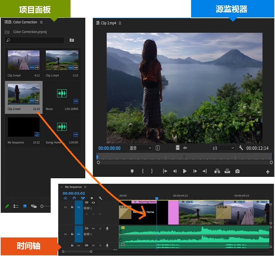Mute the A2 track with M
275x256 pixels.
93,245
